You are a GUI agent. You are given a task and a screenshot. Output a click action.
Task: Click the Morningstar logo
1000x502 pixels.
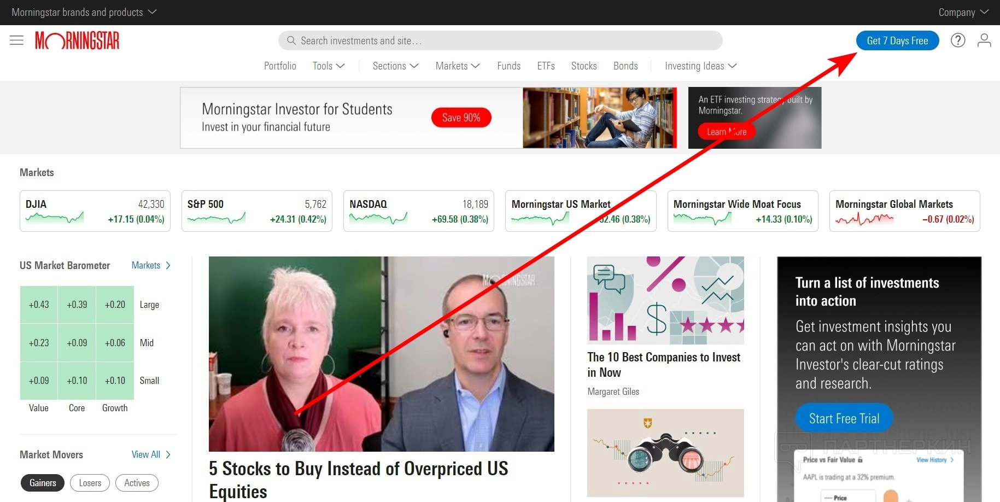coord(77,40)
